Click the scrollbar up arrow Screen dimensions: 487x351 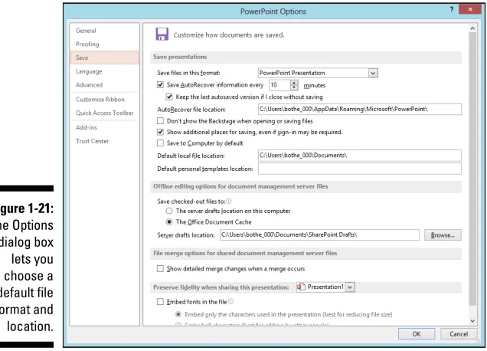click(472, 28)
